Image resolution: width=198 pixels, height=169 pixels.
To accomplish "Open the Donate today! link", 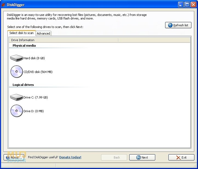I will [70, 157].
